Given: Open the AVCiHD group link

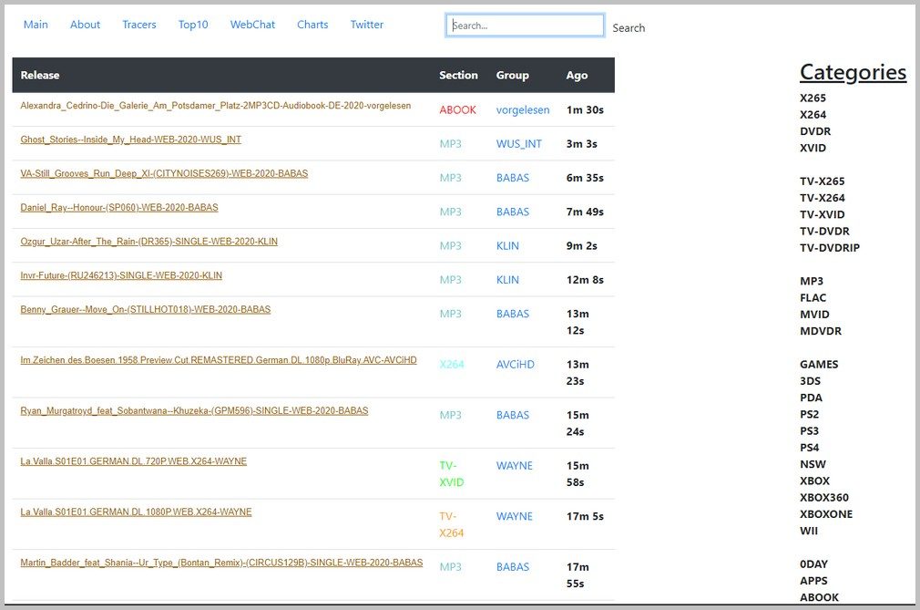Looking at the screenshot, I should point(516,365).
